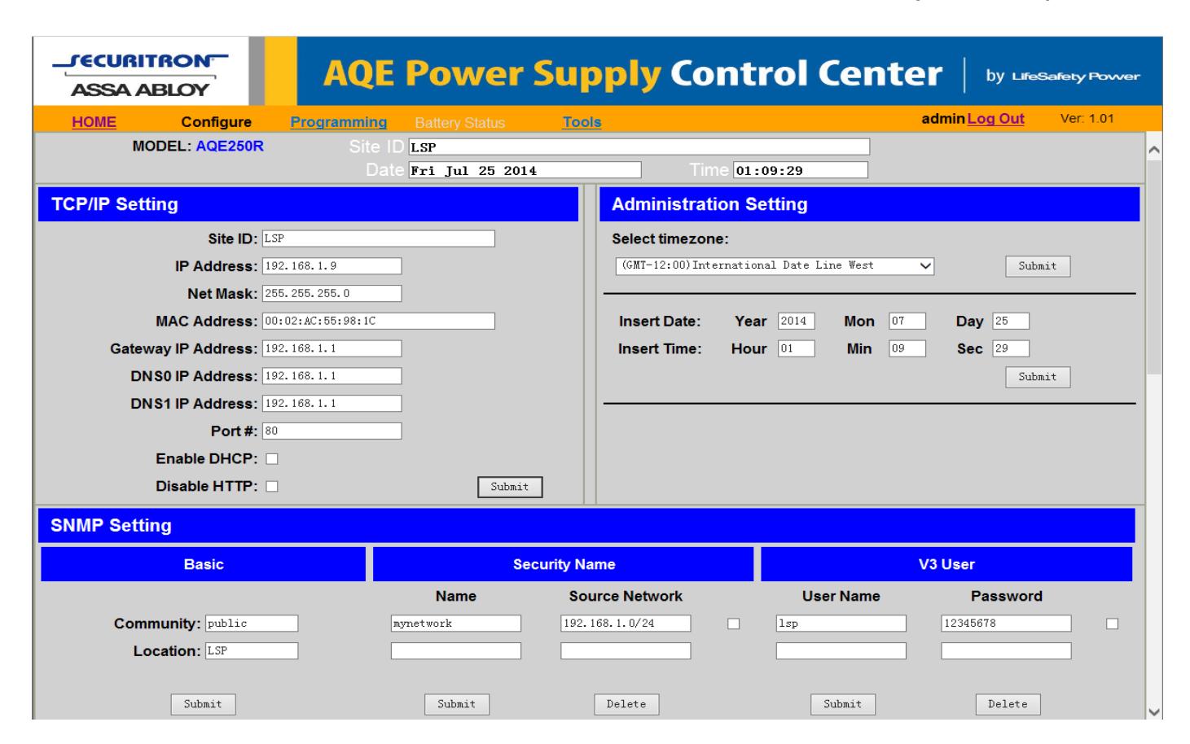Click the Net Mask input field
The width and height of the screenshot is (1190, 744).
(x=332, y=293)
